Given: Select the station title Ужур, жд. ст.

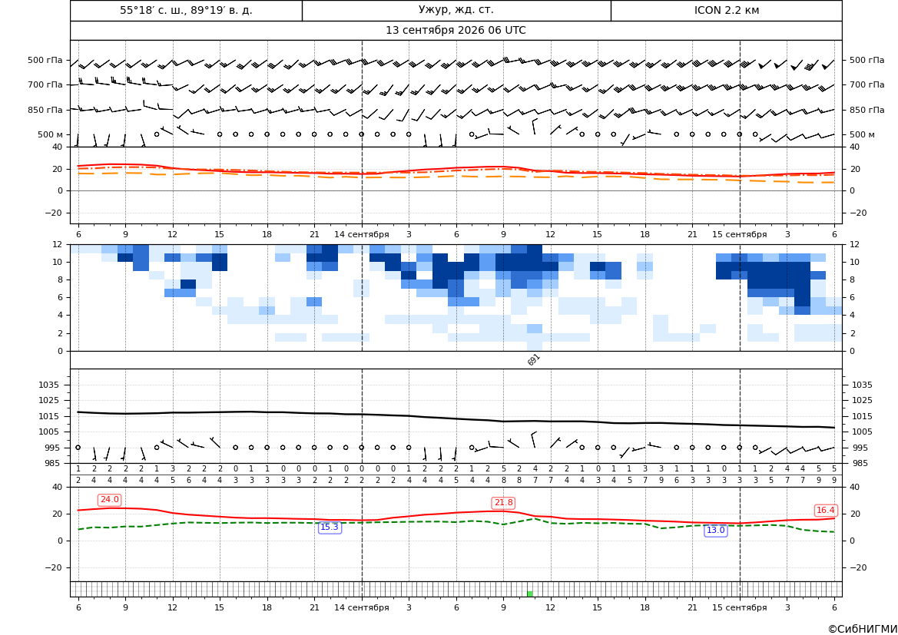Looking at the screenshot, I should coord(456,10).
